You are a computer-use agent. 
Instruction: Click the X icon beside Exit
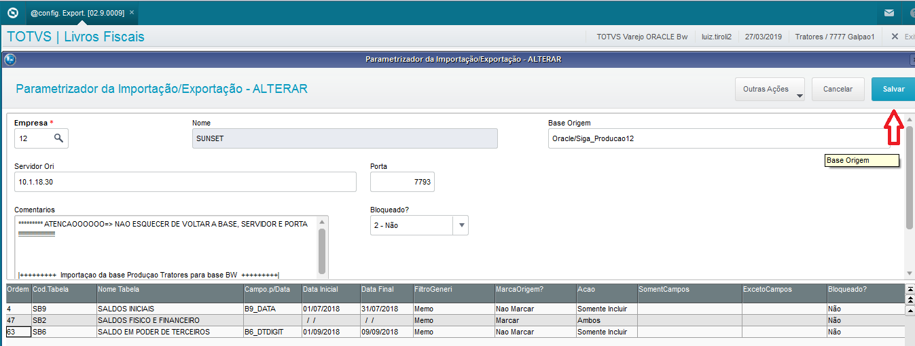[x=895, y=37]
